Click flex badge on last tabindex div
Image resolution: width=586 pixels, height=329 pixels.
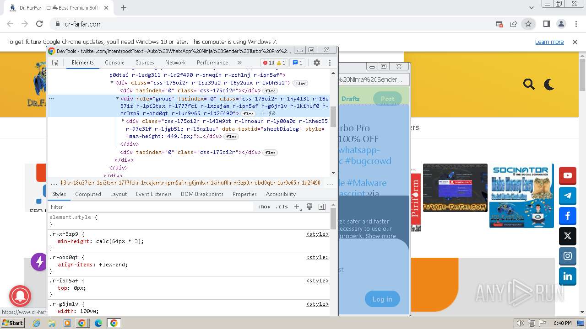270,153
